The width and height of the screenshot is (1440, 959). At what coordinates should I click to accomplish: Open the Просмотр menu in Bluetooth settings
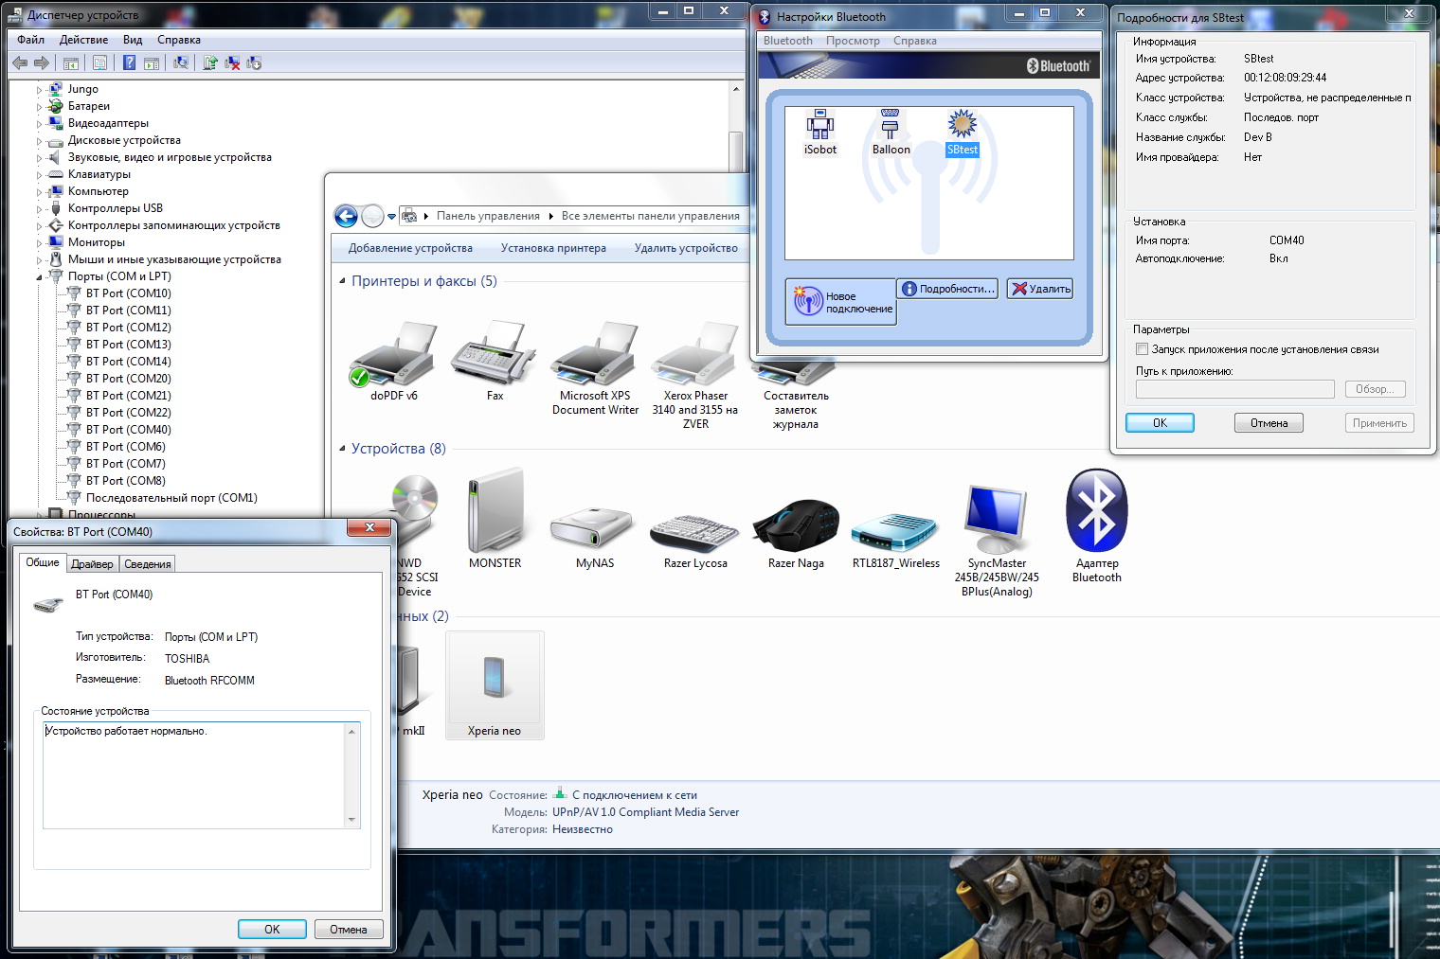point(852,41)
